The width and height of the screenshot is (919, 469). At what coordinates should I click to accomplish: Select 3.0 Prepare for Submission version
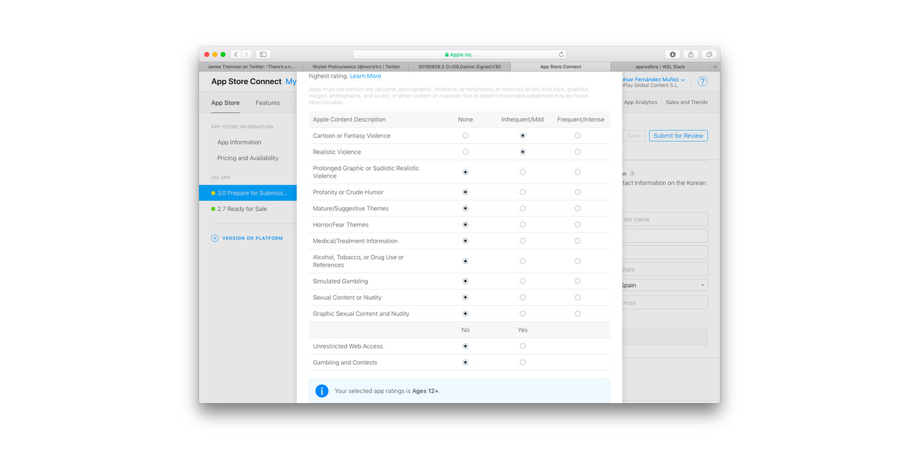click(x=248, y=193)
